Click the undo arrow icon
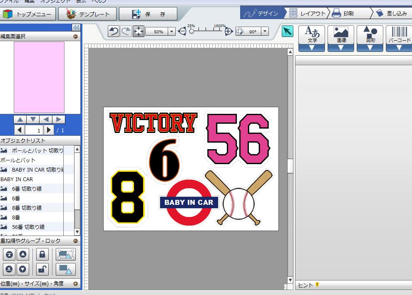Screen dimensions: 412x295 114,32
